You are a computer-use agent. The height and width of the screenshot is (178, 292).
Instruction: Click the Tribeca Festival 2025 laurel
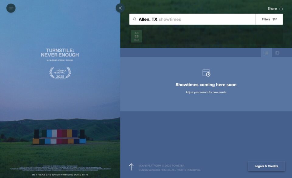(x=60, y=73)
